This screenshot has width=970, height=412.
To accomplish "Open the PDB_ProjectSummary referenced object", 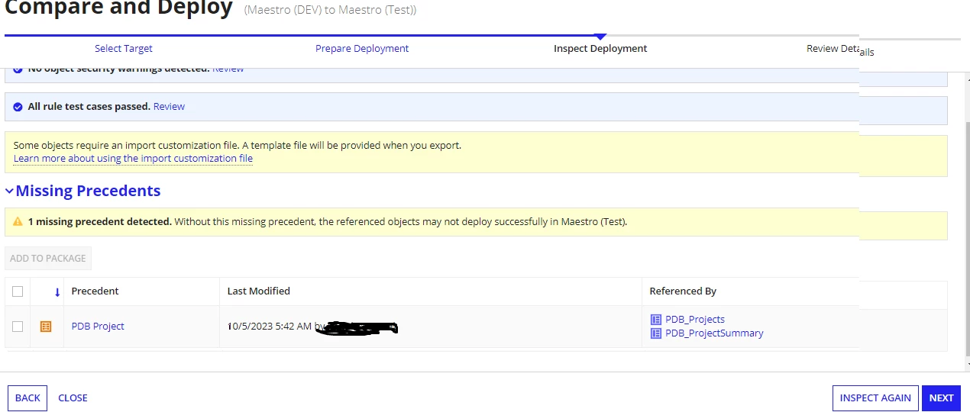I will click(x=714, y=333).
